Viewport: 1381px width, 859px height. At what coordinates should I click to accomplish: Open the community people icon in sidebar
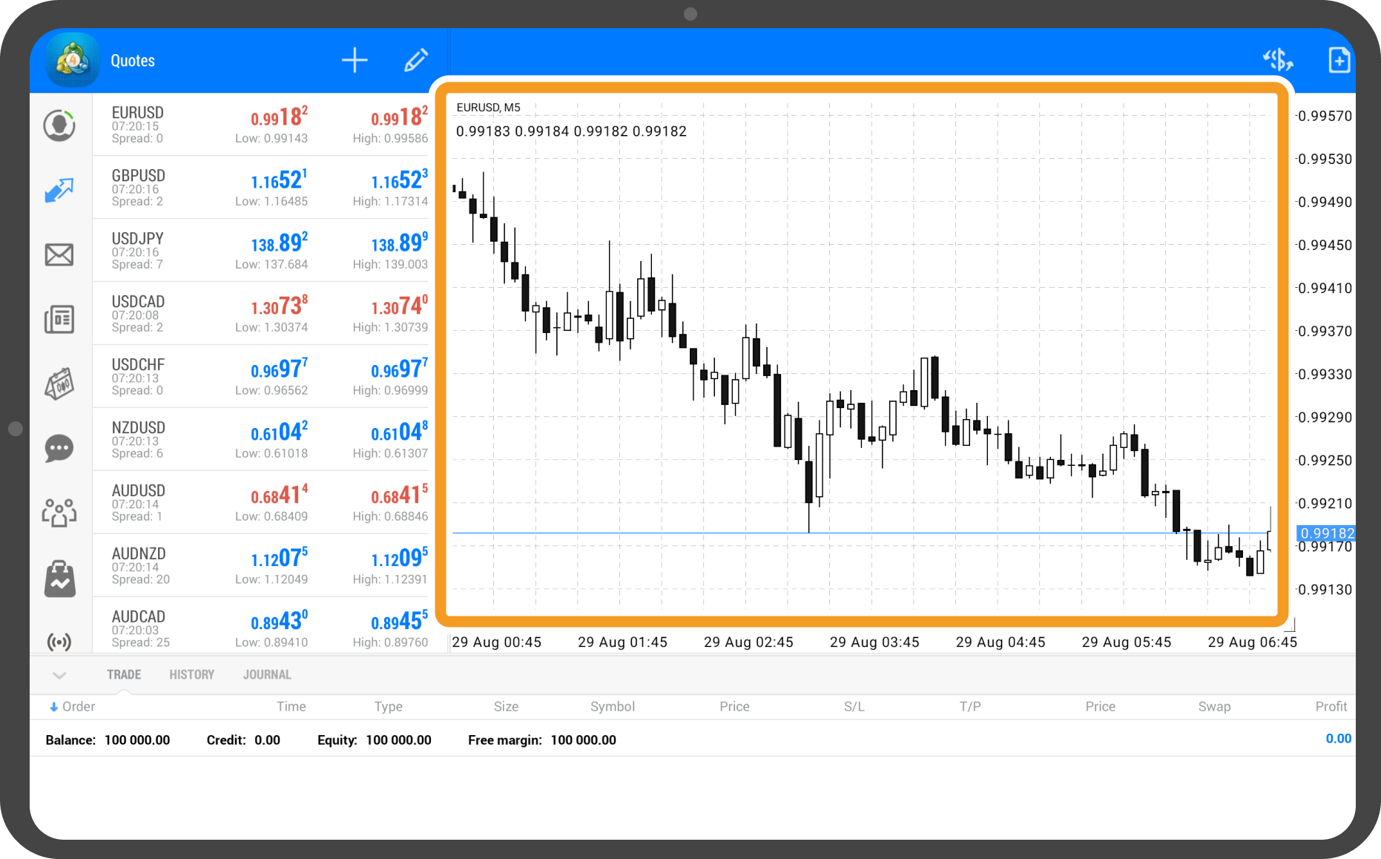[59, 513]
